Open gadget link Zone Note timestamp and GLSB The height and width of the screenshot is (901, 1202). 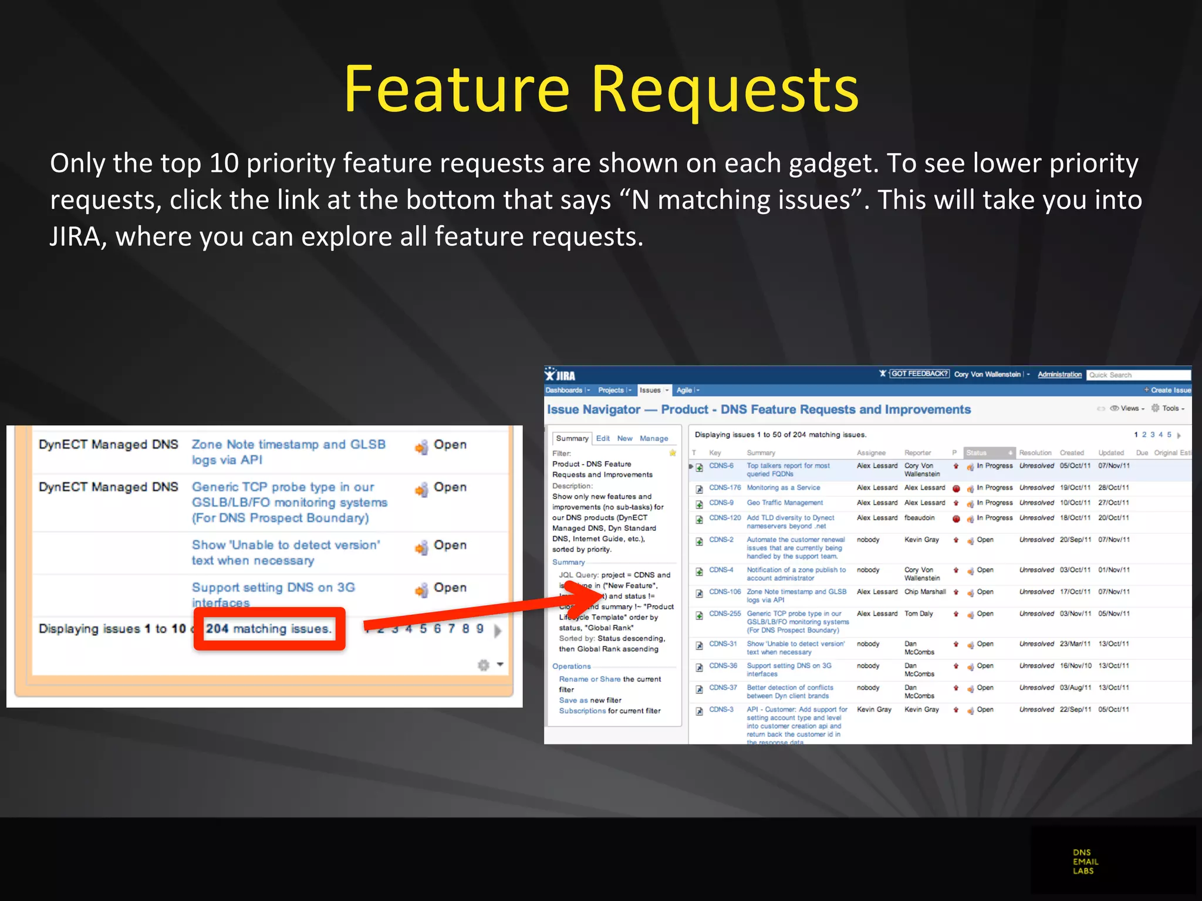288,452
